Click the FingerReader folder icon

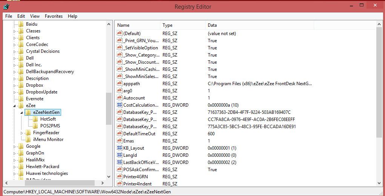coord(28,133)
